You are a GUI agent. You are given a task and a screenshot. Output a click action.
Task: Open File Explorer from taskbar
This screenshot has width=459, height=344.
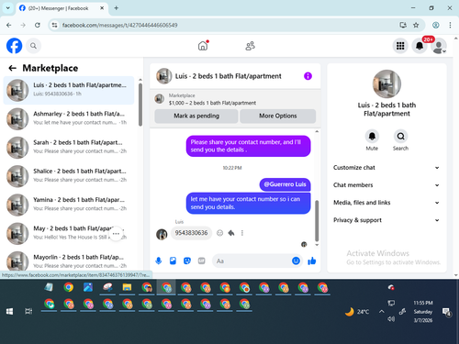click(127, 287)
